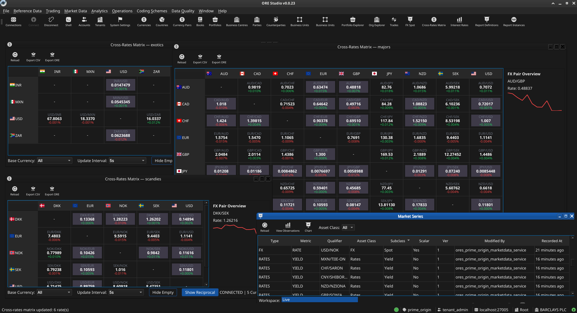Screen dimensions: 577x313
Task: Open the Books toolbar icon
Action: (200, 22)
